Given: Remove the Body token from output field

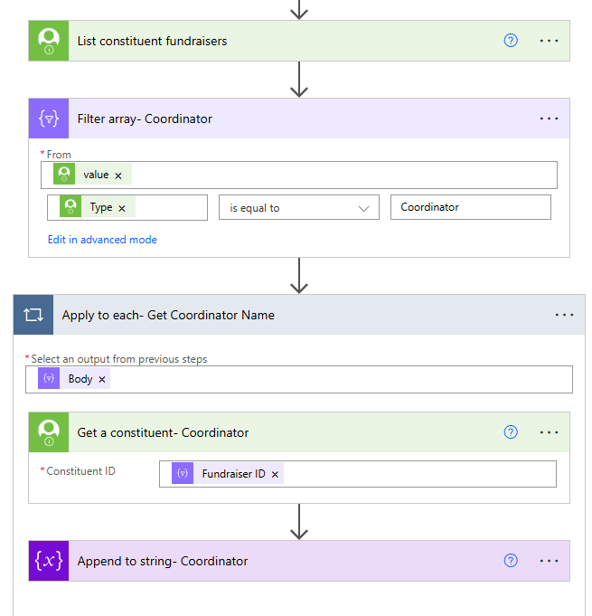Looking at the screenshot, I should (102, 380).
